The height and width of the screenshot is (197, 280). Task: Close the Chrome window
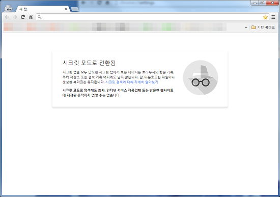click(272, 3)
